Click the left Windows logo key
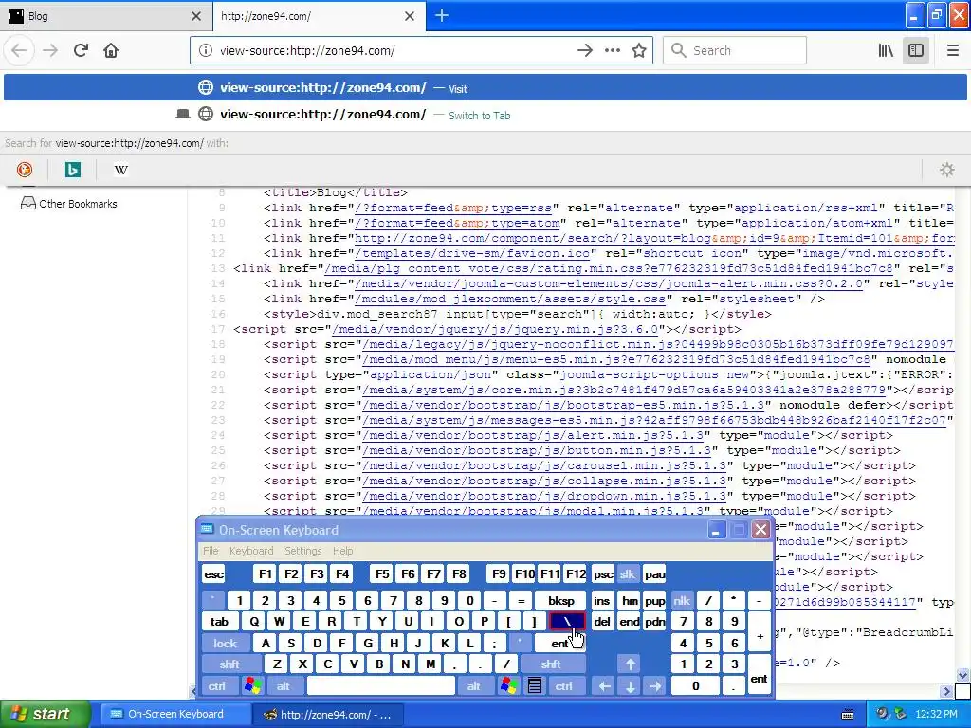Screen dimensions: 971x728 tap(252, 686)
